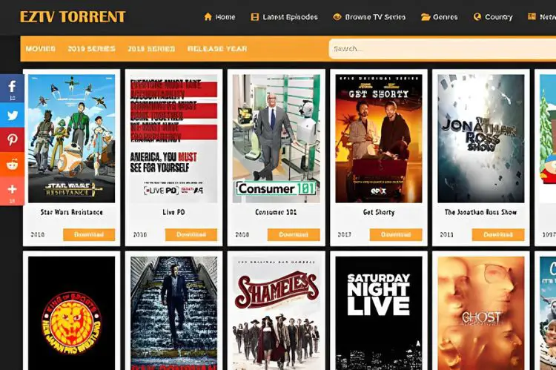
Task: Open more sharing options plus icon
Action: (12, 191)
